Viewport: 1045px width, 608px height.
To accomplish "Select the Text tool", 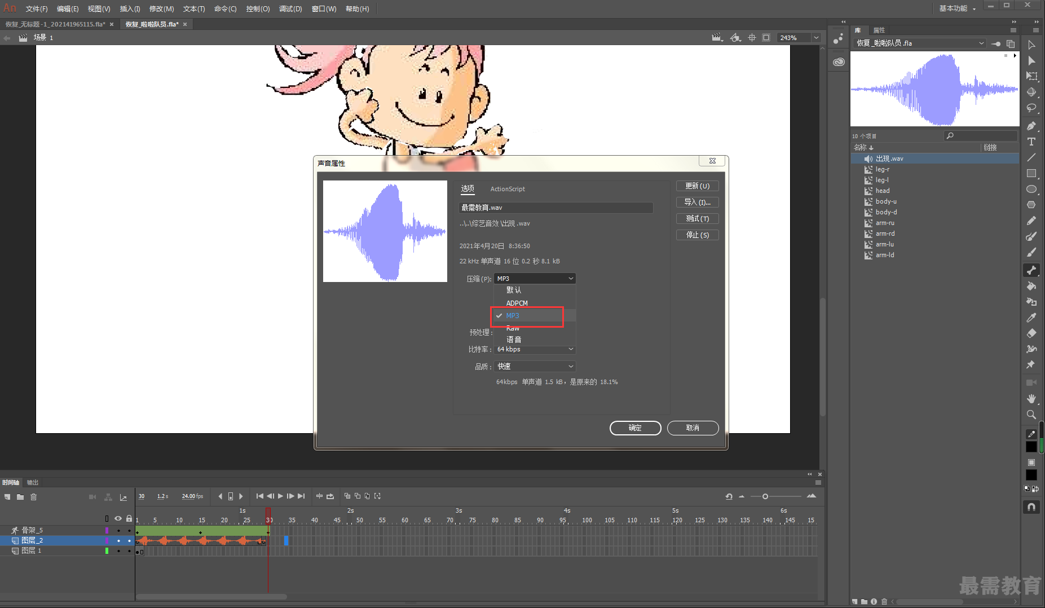I will (1031, 142).
